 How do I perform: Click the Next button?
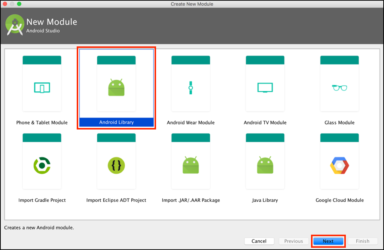tap(328, 241)
